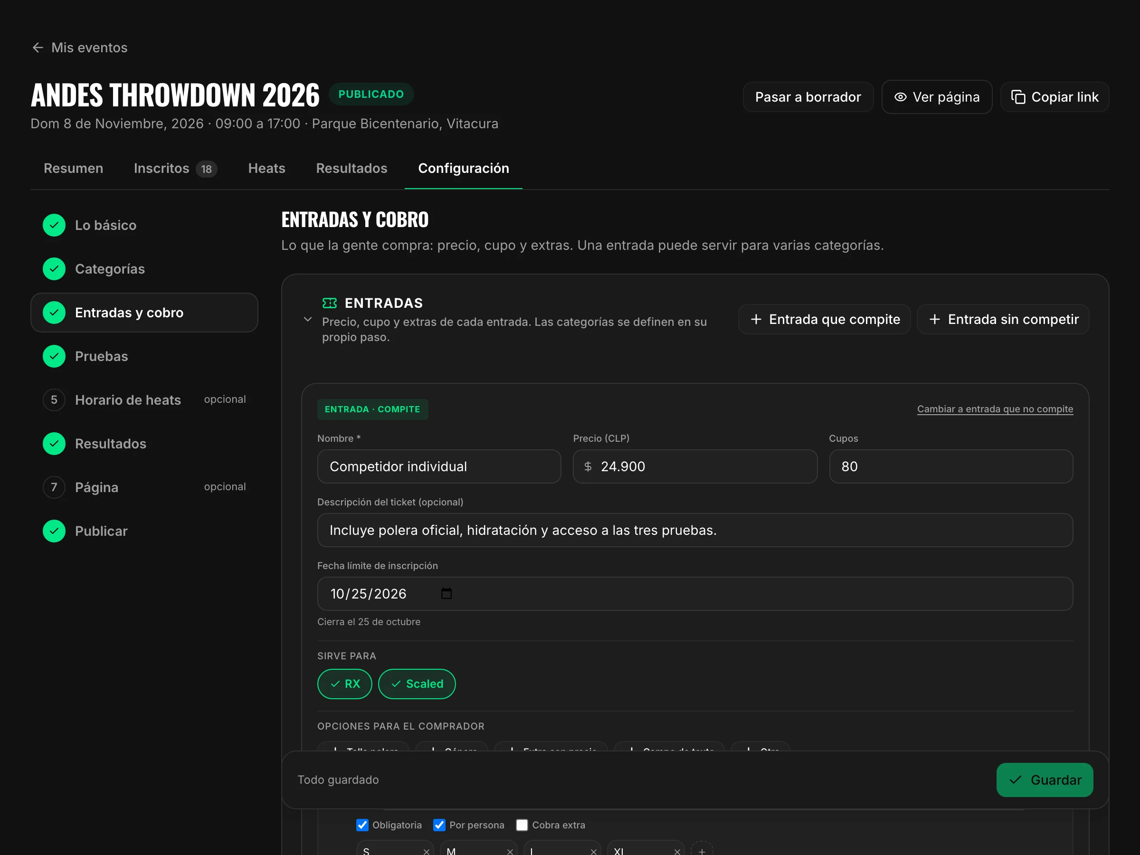The image size is (1140, 855).
Task: Click the step 5 circle for Horario de heats
Action: point(54,400)
